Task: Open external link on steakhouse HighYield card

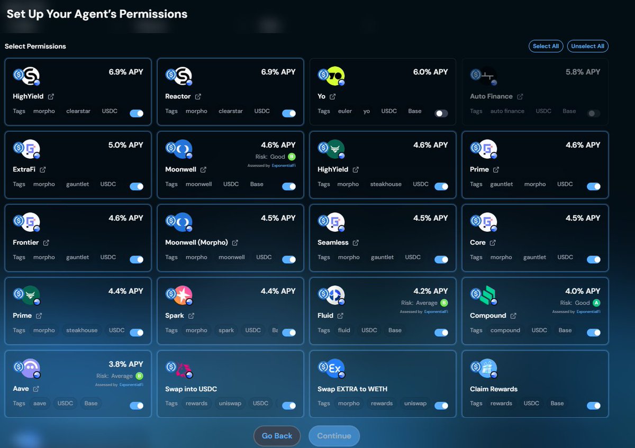Action: coord(356,170)
